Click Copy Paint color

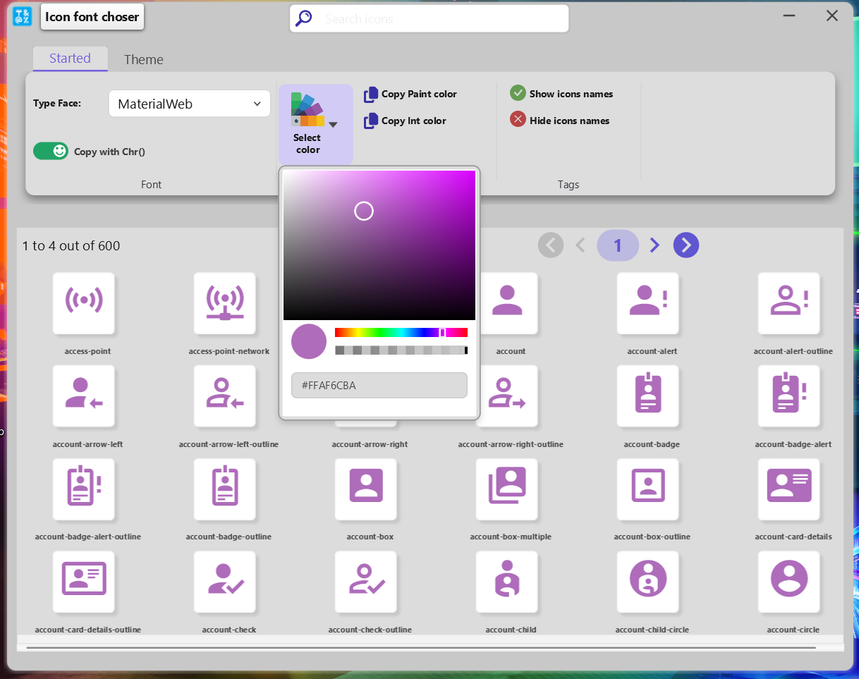tap(410, 94)
